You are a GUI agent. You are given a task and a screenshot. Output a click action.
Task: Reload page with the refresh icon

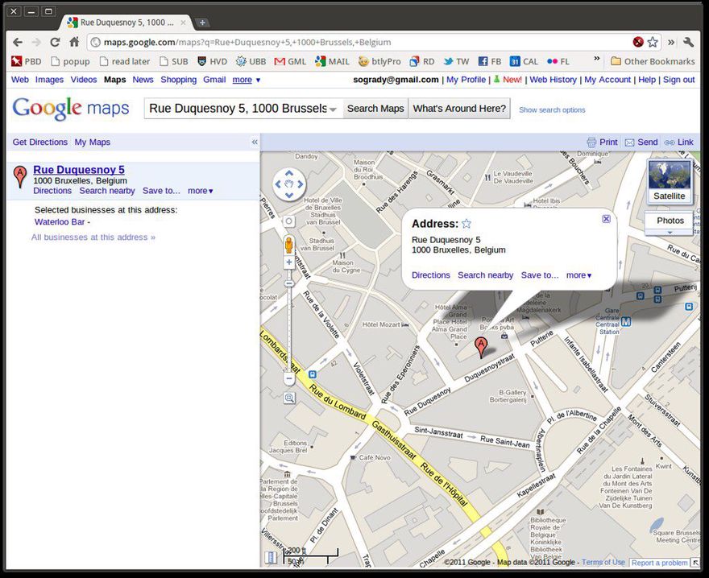[x=55, y=42]
